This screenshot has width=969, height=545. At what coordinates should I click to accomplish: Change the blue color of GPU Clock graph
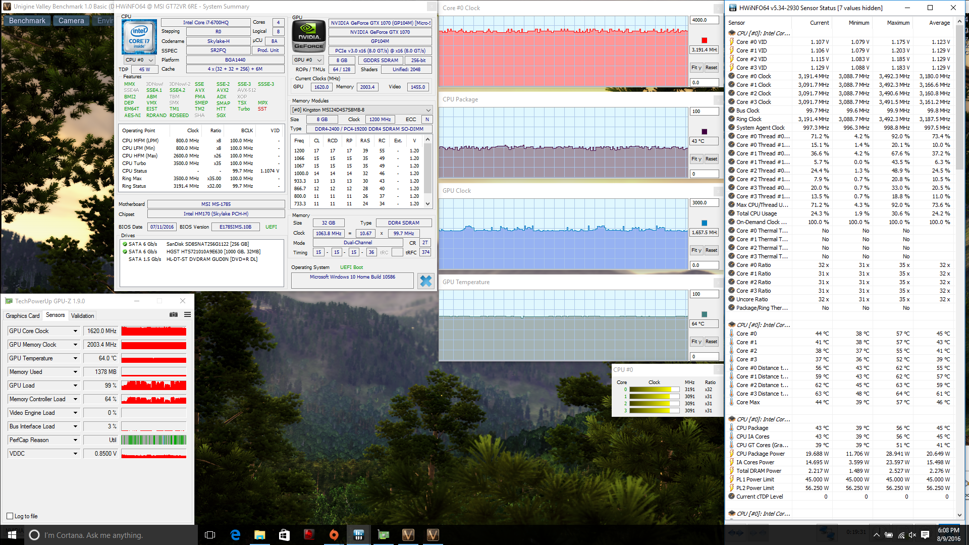point(705,223)
